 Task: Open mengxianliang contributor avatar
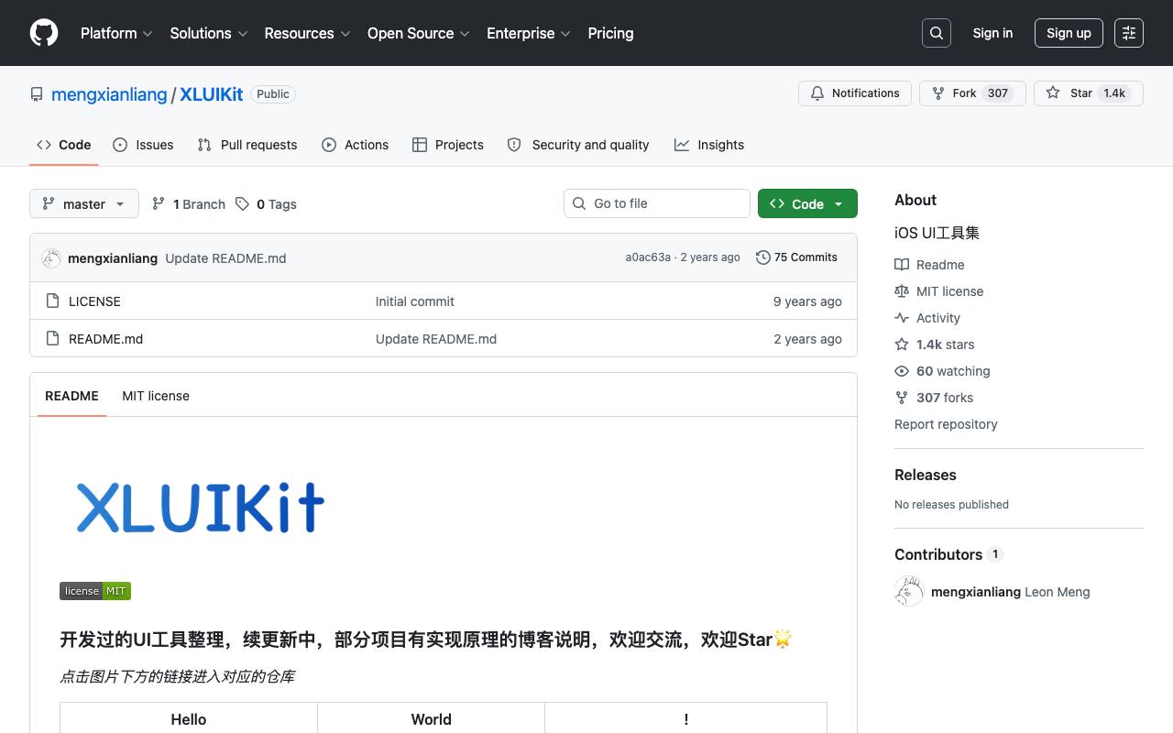(909, 591)
